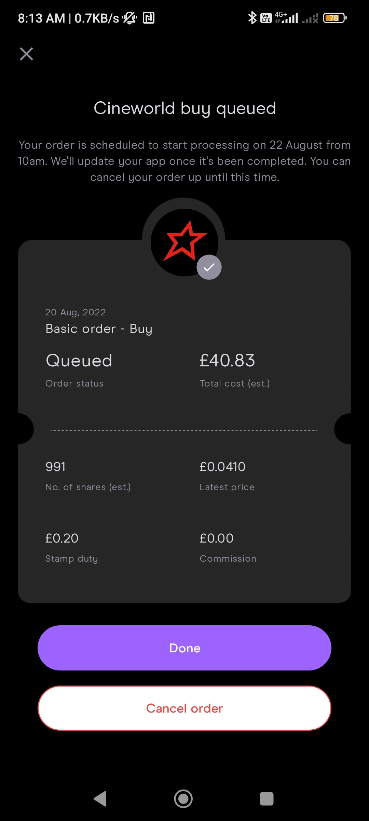Tap the £0.20 stamp duty value
This screenshot has width=369, height=821.
[62, 538]
